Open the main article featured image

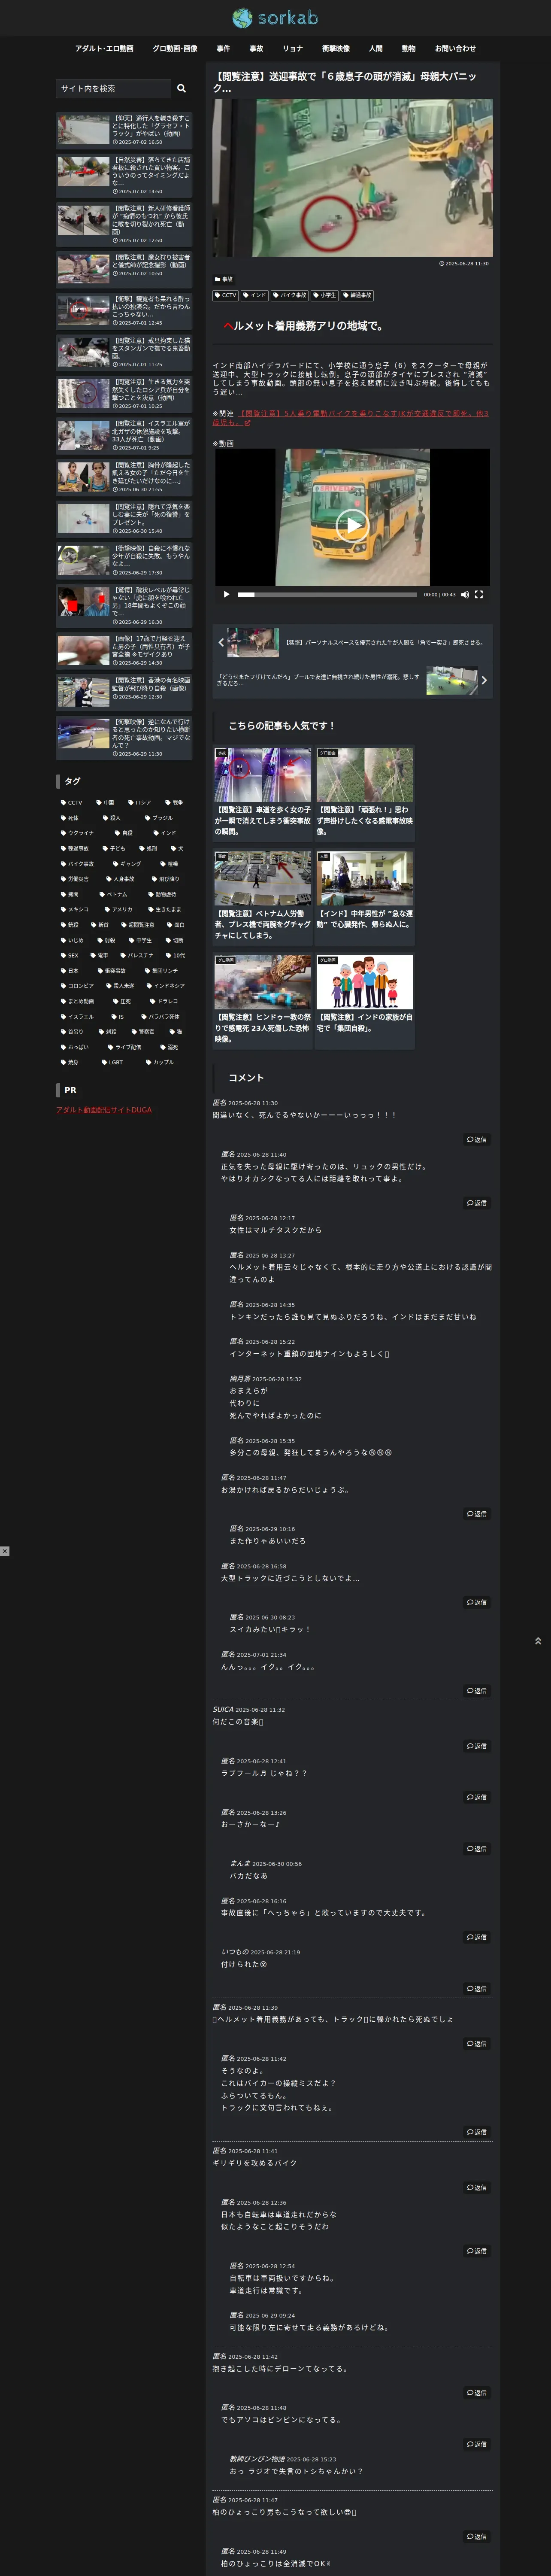pos(352,178)
